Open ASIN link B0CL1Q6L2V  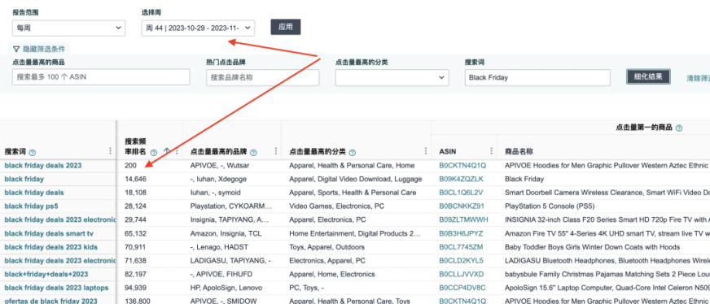click(x=461, y=193)
